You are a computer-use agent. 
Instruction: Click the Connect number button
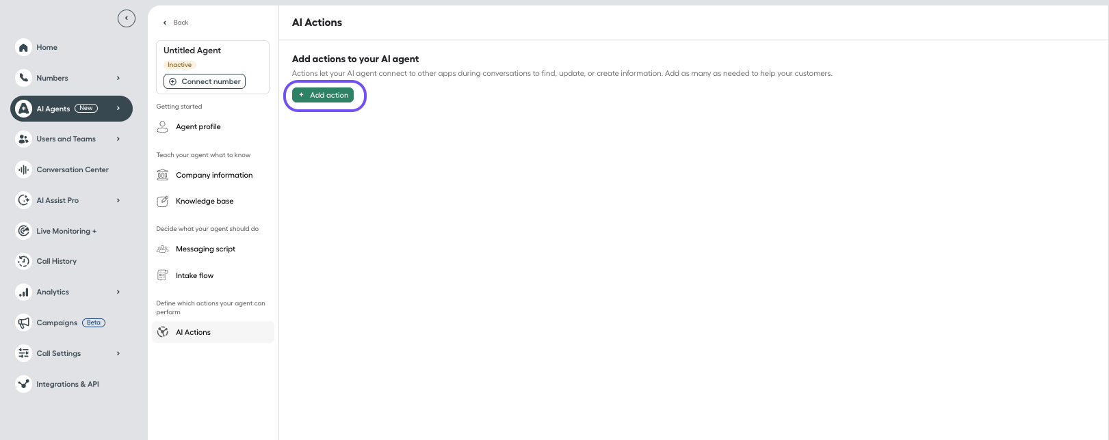pyautogui.click(x=205, y=81)
